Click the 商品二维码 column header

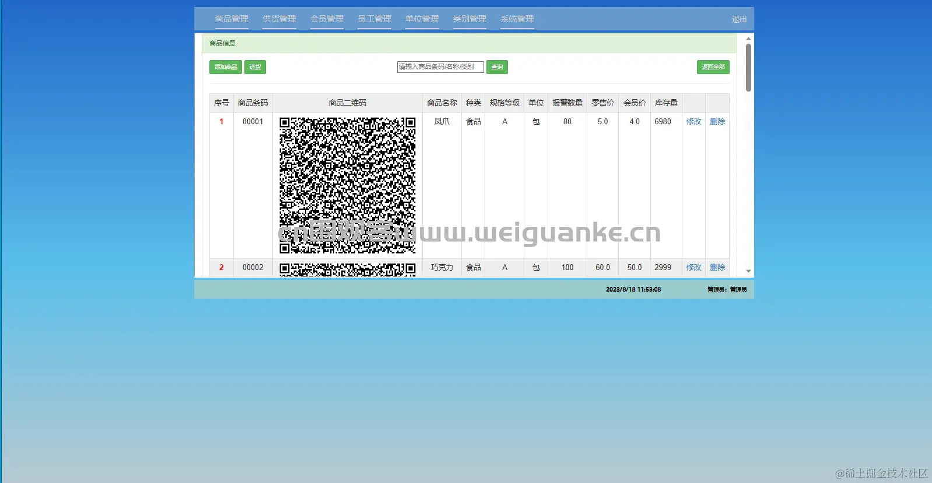(348, 103)
